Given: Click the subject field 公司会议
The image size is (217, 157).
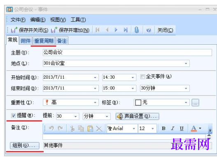Looking at the screenshot, I should click(x=127, y=52).
